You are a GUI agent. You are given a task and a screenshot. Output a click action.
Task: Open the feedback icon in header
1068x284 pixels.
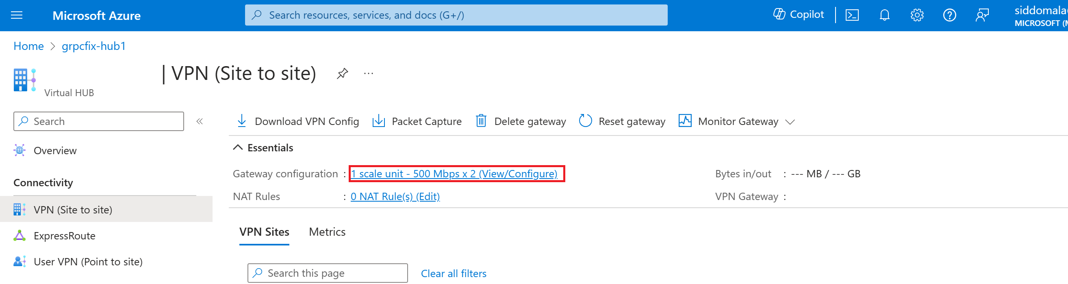pos(982,15)
